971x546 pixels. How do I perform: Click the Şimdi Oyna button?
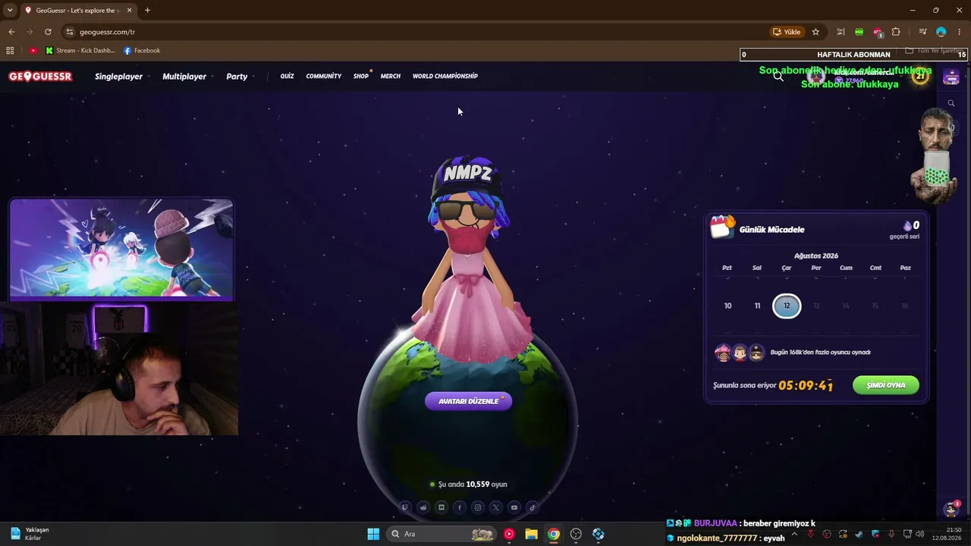coord(886,385)
